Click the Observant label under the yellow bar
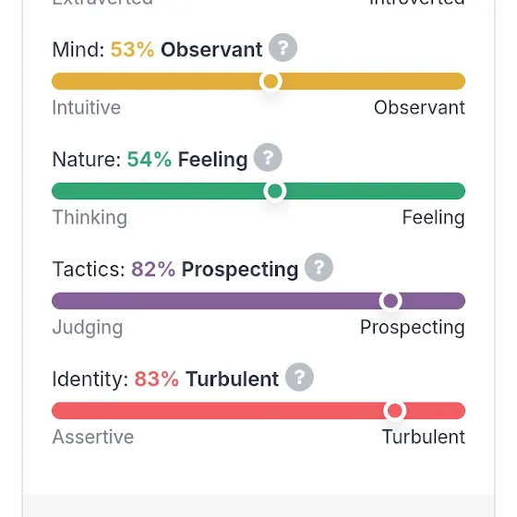The width and height of the screenshot is (517, 517). coord(419,107)
